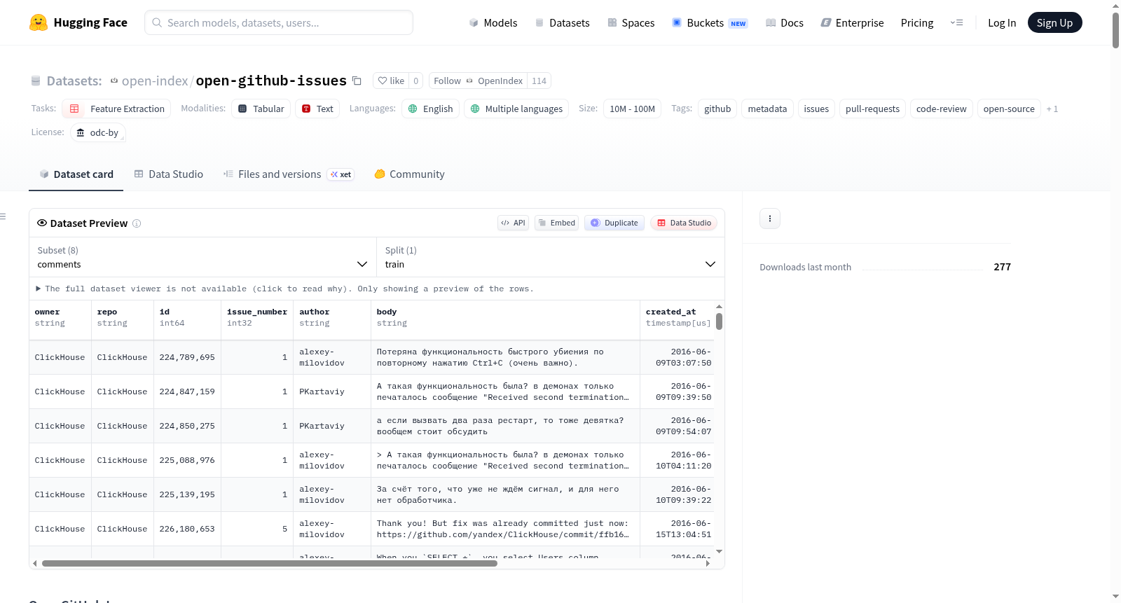Screen dimensions: 1121x603
Task: Click the open-source tag
Action: point(1009,109)
